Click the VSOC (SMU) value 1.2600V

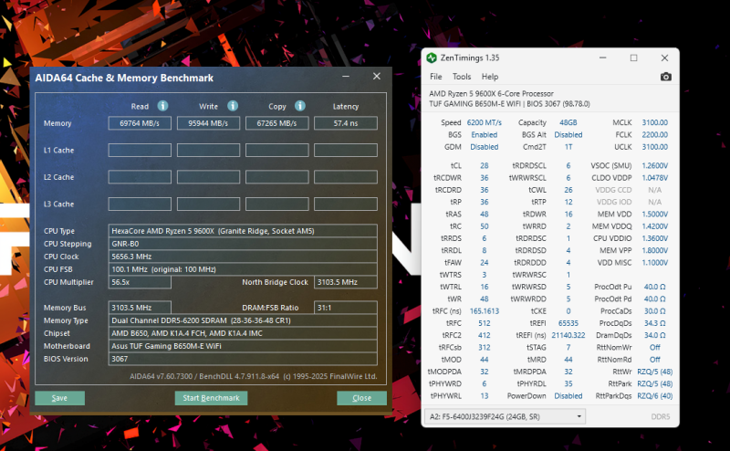pos(654,165)
